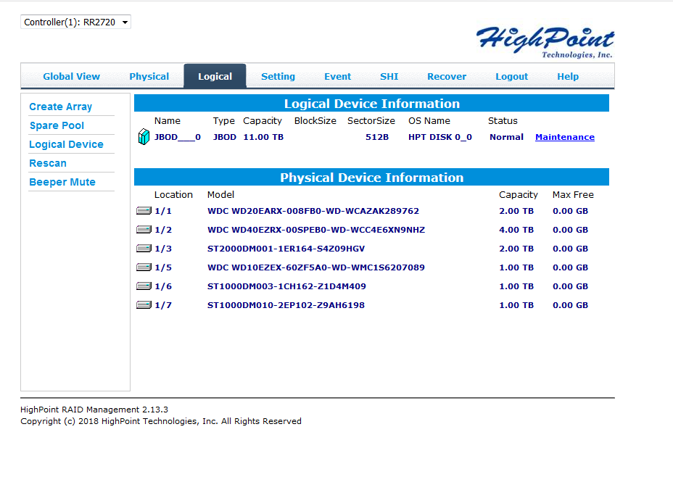Click model ST1000DM003-1CH162-Z1D4M409
Viewport: 673px width, 490px height.
point(286,286)
